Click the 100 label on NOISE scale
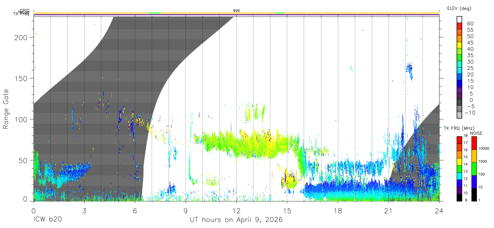This screenshot has width=494, height=228. pos(482,175)
